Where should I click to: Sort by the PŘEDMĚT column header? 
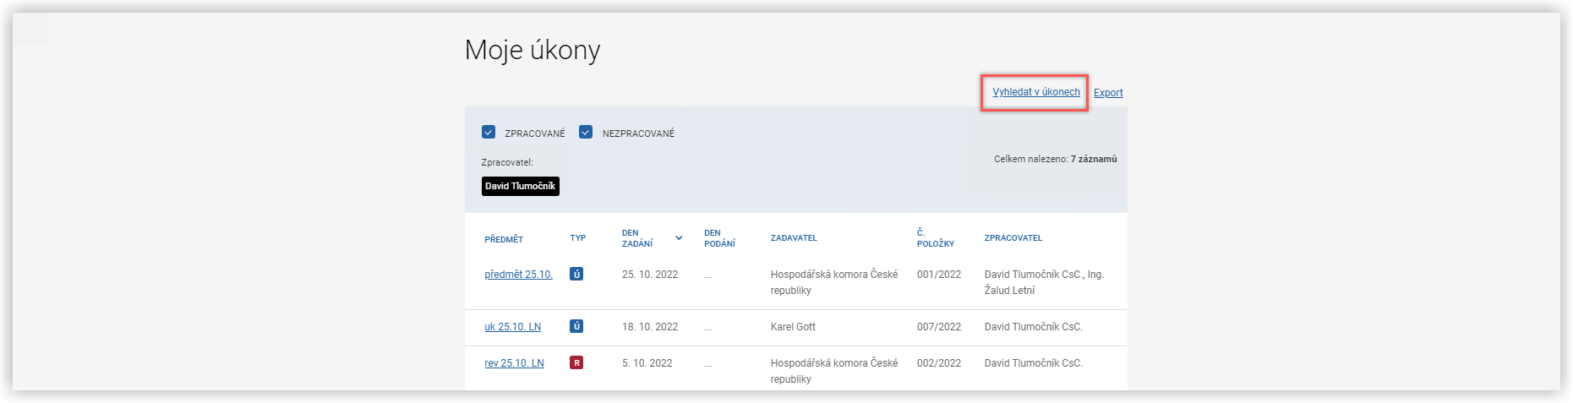pos(504,239)
